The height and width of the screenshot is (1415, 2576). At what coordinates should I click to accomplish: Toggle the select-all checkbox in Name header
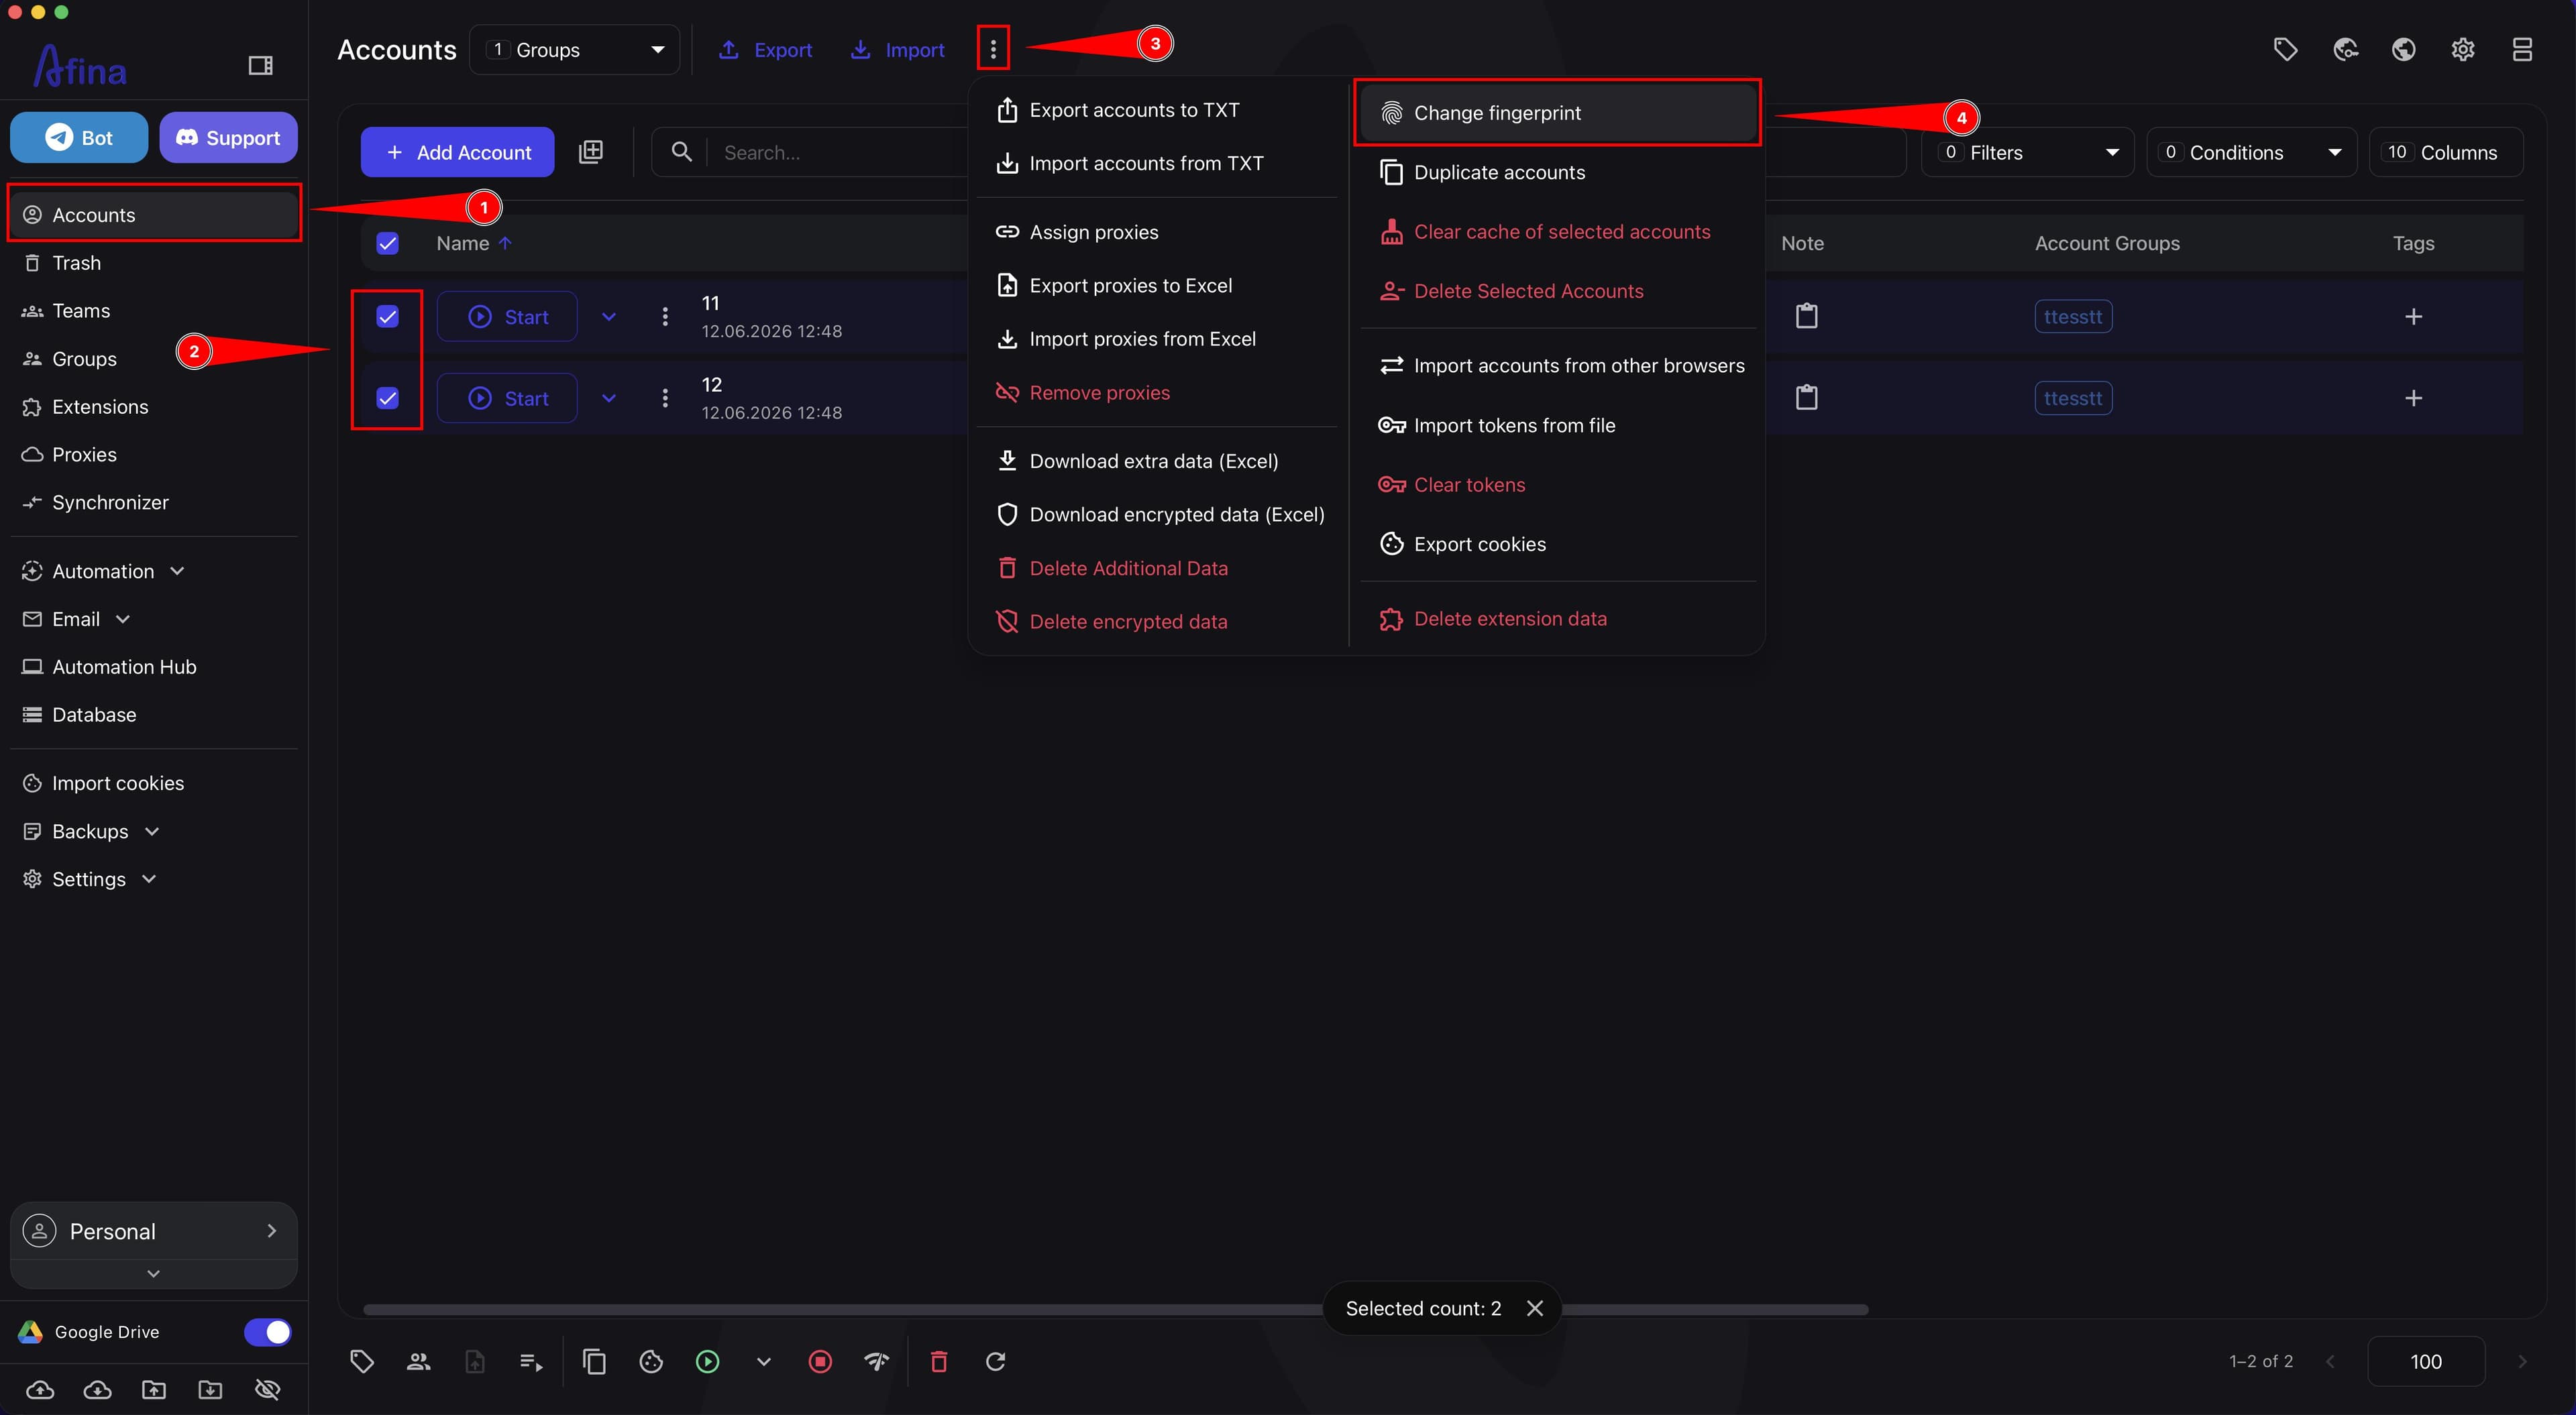388,243
